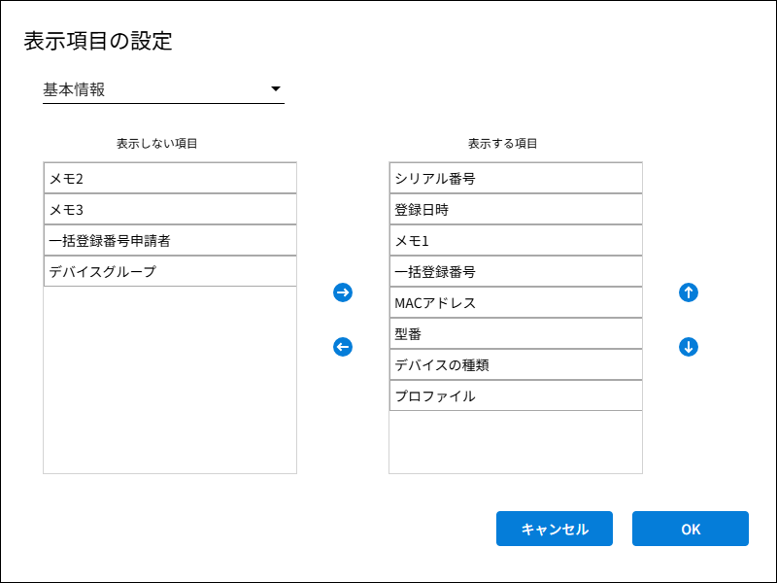This screenshot has width=777, height=583.
Task: Pick 登録日時 from displayed items list
Action: pos(516,210)
